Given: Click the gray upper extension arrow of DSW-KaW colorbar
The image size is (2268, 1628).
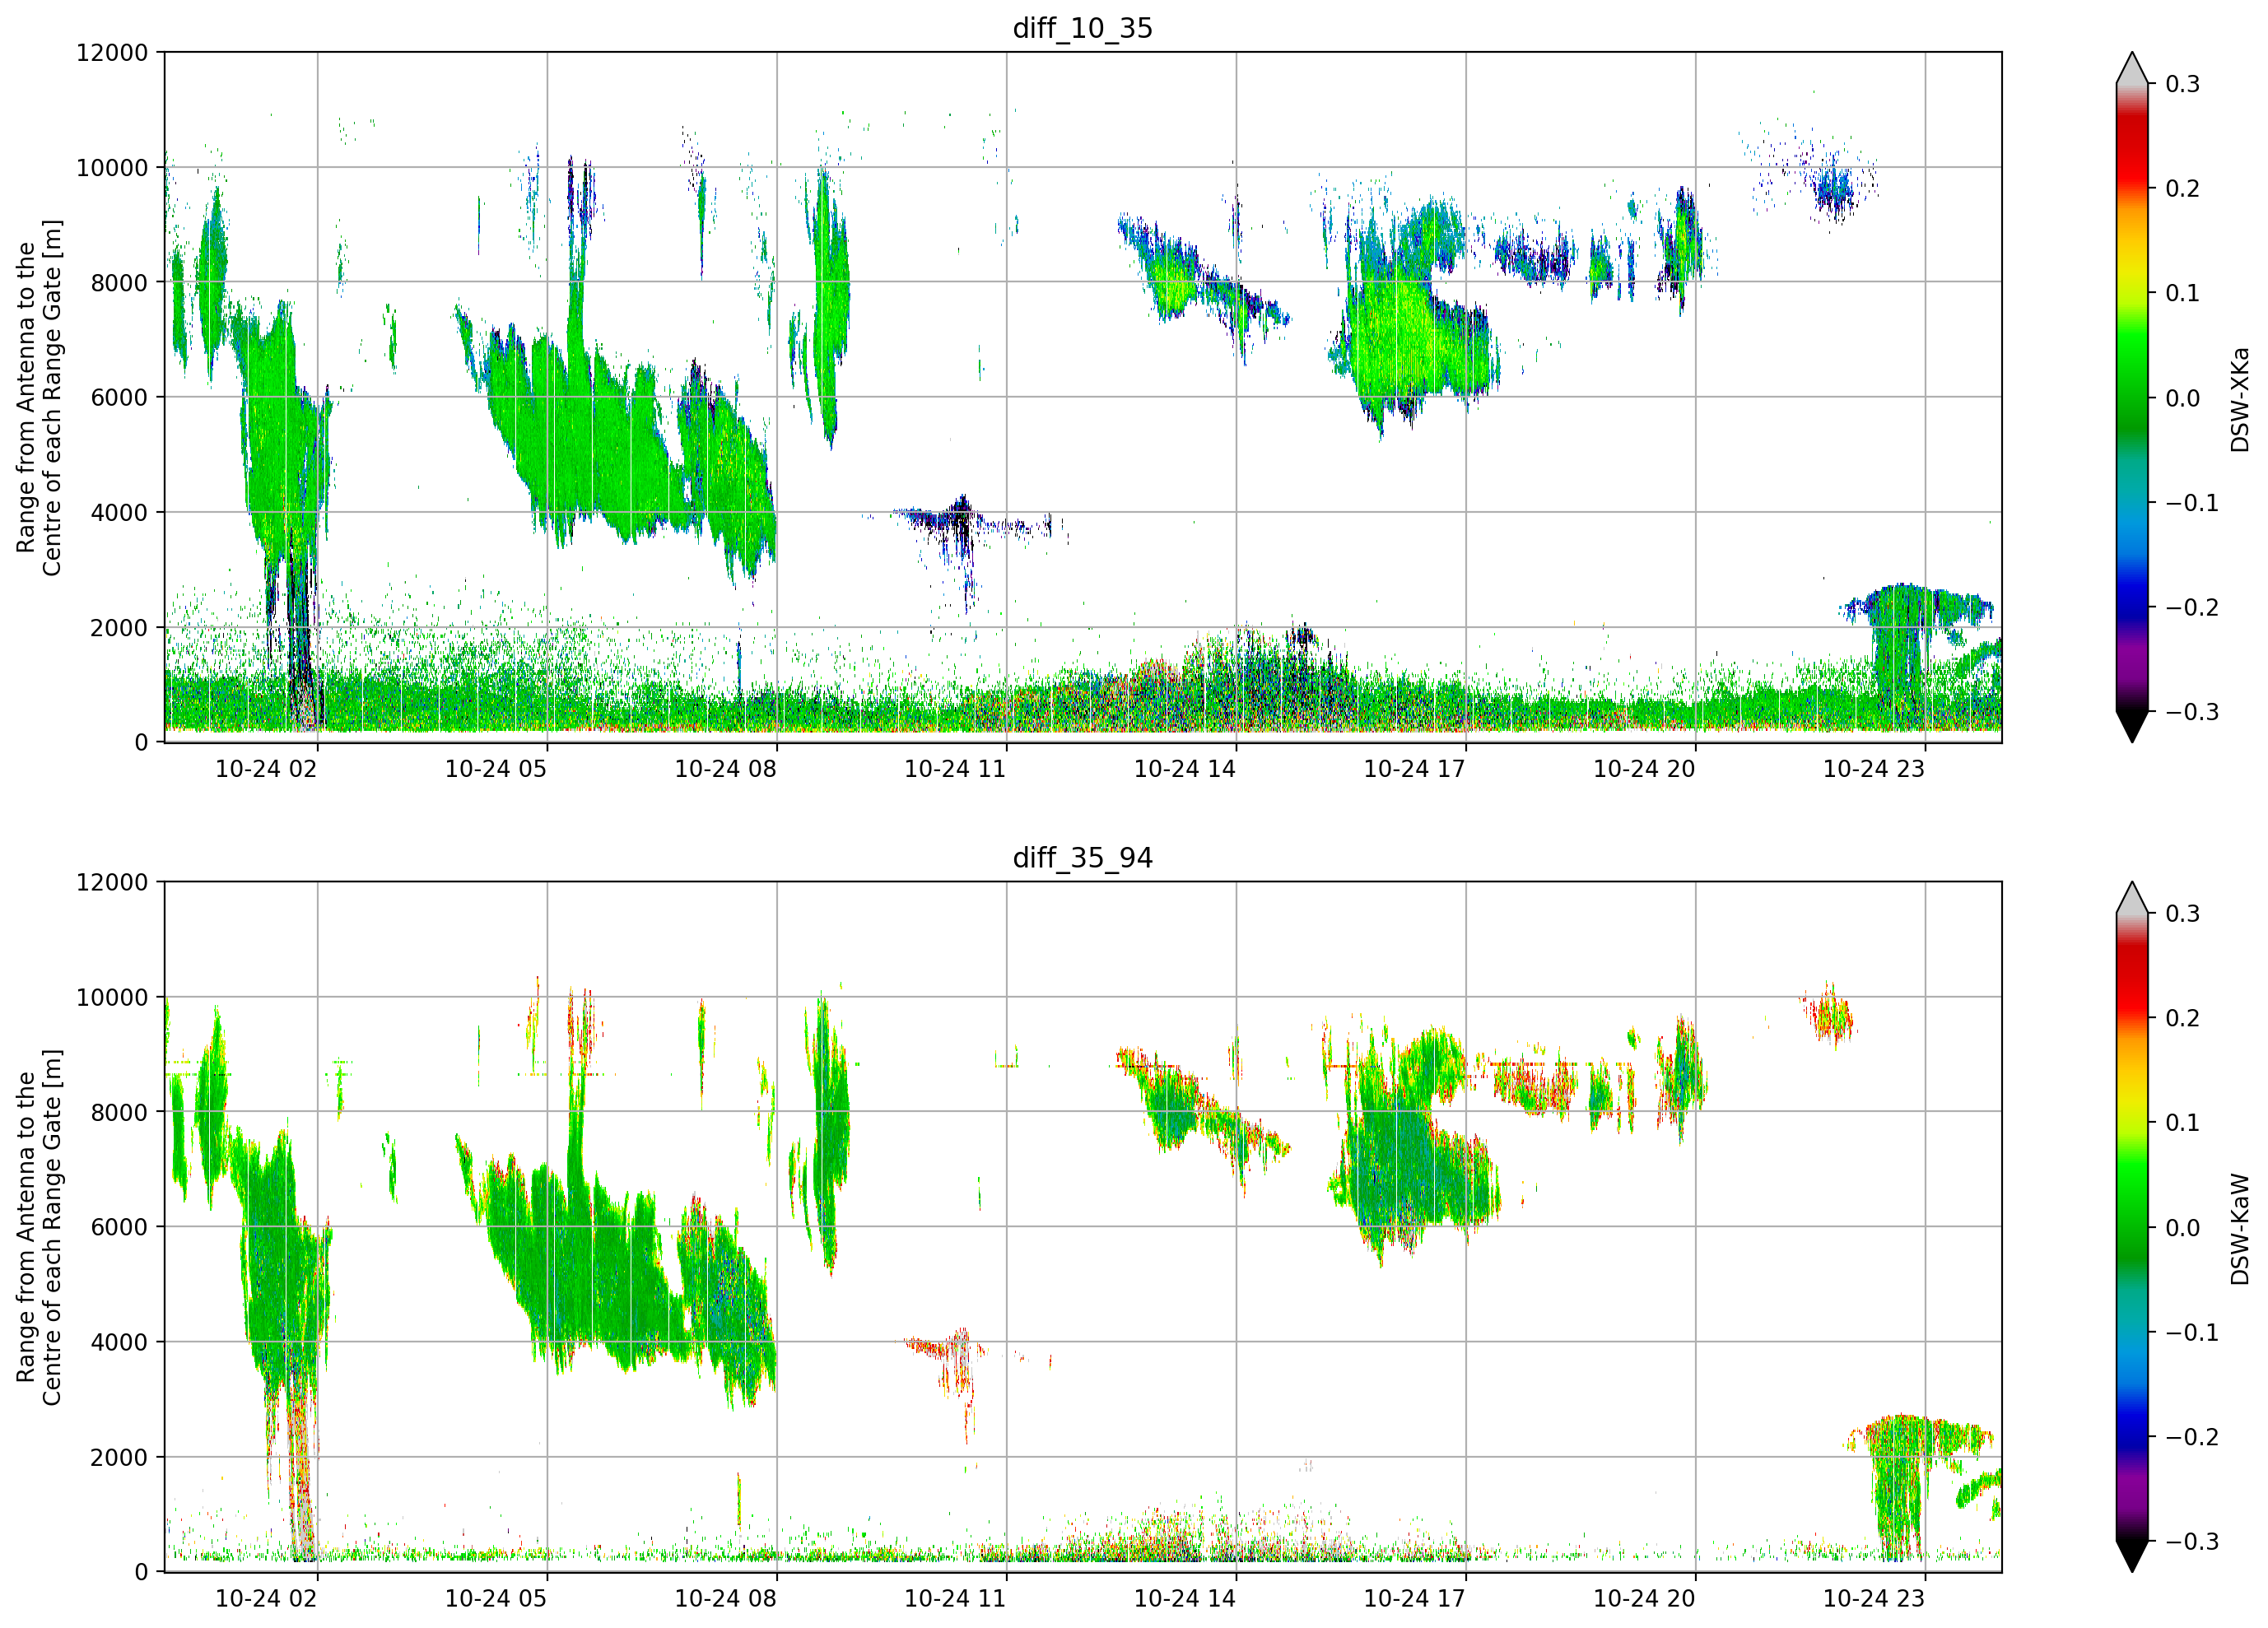Looking at the screenshot, I should [2132, 898].
